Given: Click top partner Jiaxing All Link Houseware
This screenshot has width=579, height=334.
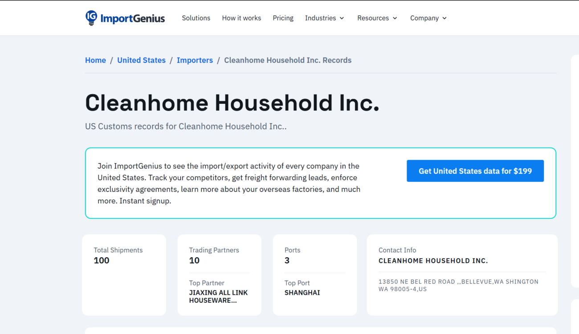Looking at the screenshot, I should [218, 297].
